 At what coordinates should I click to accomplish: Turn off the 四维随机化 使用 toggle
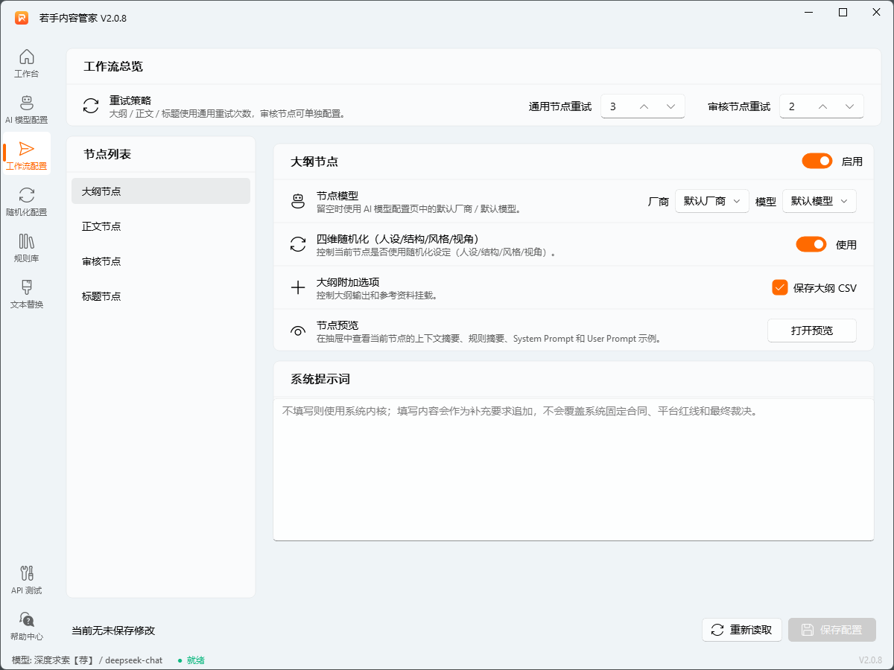pyautogui.click(x=811, y=244)
